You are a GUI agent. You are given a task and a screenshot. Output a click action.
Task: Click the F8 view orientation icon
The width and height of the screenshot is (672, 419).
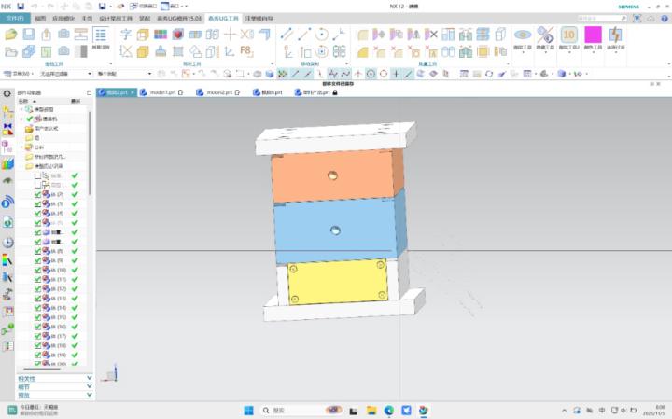(246, 50)
